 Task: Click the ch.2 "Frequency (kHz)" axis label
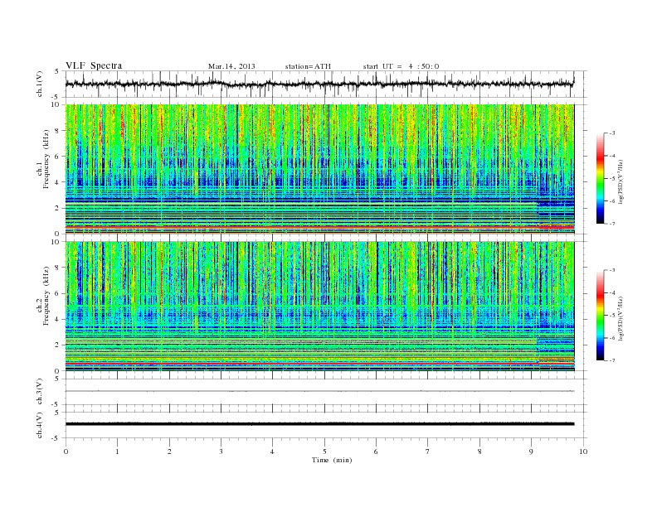pos(47,297)
